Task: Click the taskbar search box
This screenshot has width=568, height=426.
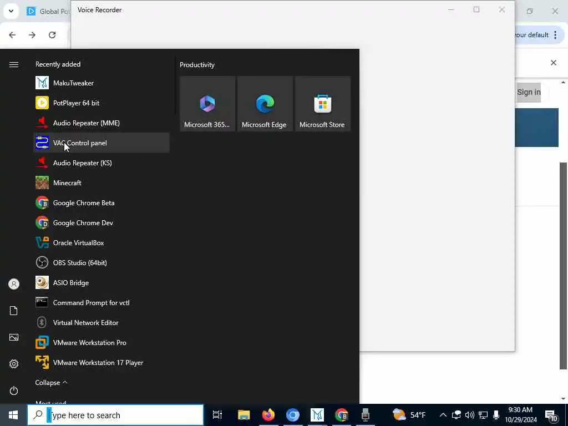Action: [115, 415]
